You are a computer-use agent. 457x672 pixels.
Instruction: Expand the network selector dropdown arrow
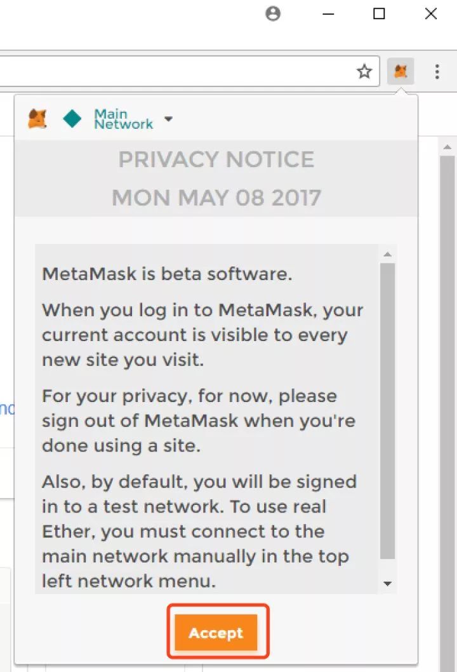168,119
